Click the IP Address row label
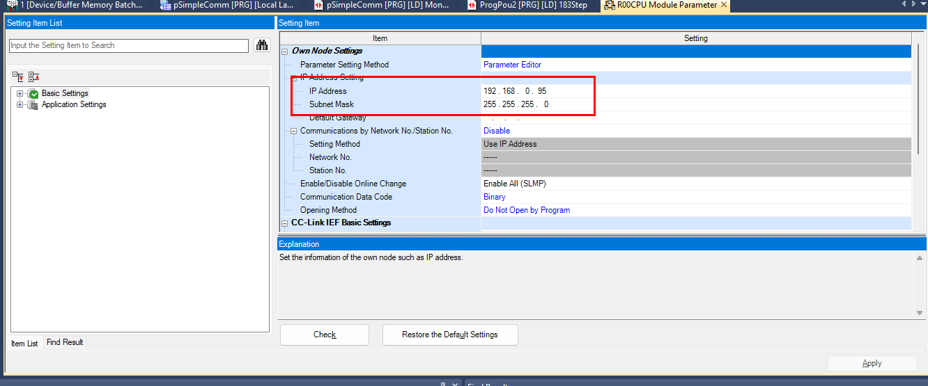The width and height of the screenshot is (928, 386). click(x=327, y=91)
